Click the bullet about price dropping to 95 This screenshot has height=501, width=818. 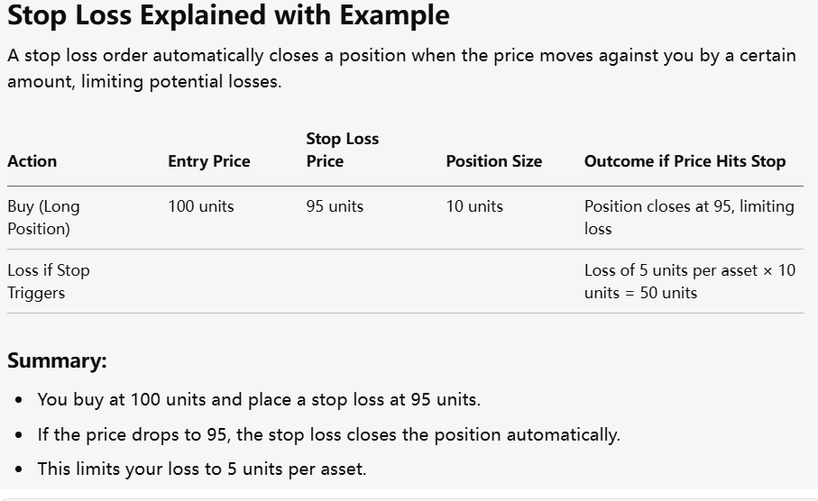click(x=328, y=434)
